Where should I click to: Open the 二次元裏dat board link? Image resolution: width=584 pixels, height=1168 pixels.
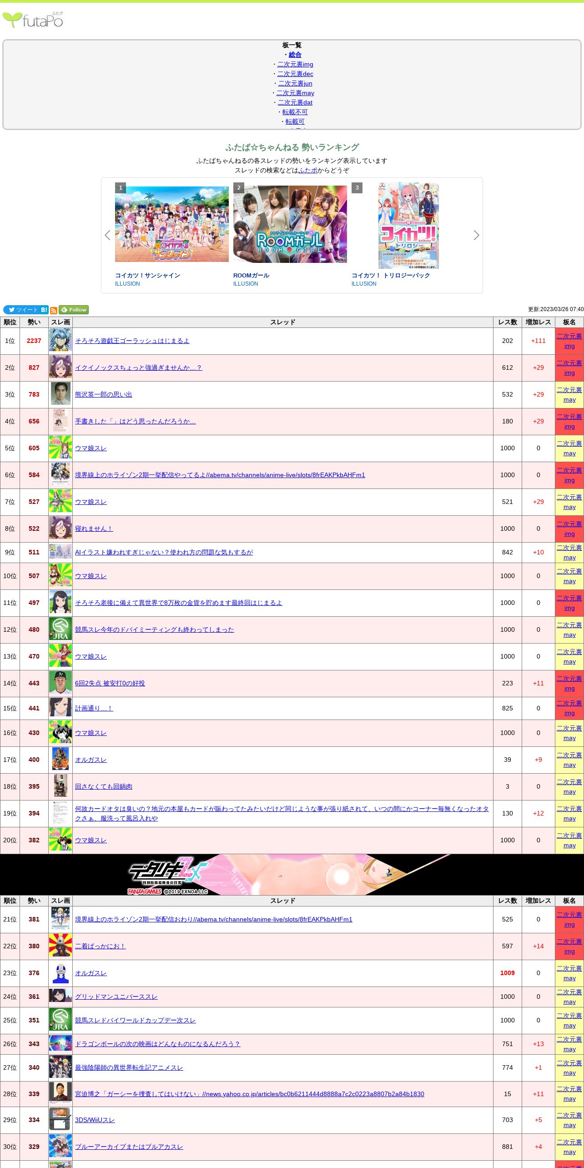point(295,102)
